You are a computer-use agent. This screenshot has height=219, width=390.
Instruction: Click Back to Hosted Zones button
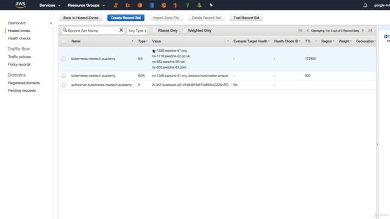tap(81, 18)
